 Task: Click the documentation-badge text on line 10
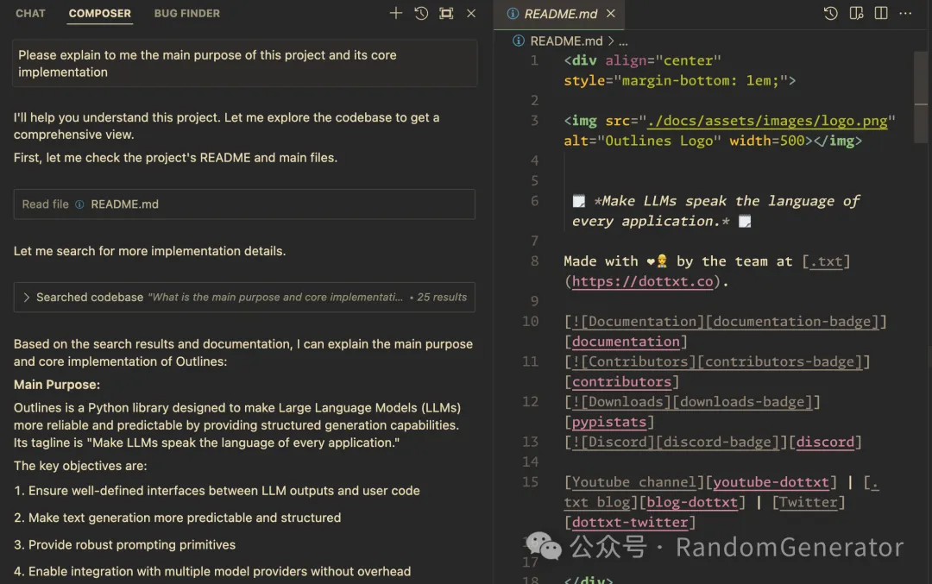click(791, 322)
